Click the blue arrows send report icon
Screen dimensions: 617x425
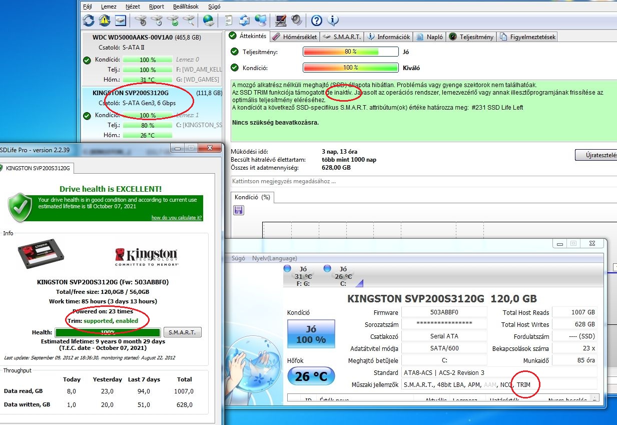[244, 21]
